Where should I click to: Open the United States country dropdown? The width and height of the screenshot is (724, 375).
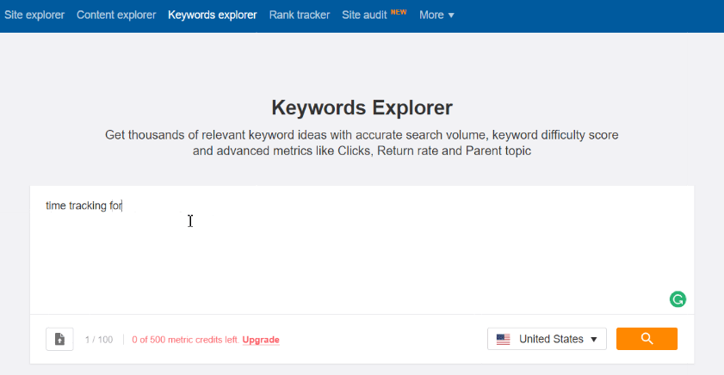click(547, 339)
